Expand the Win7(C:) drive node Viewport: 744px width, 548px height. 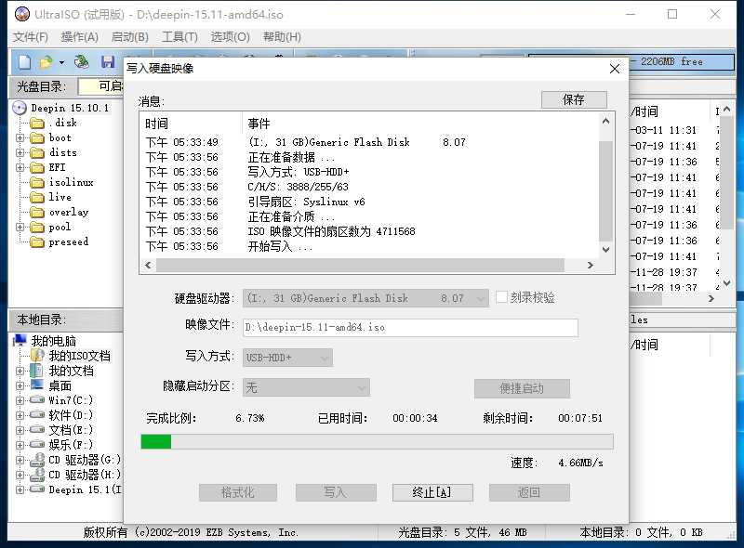tap(20, 400)
